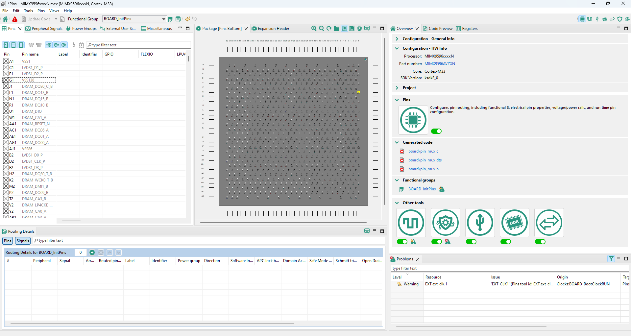Image resolution: width=631 pixels, height=336 pixels.
Task: Turn off the toggle under the DDR tool
Action: tap(505, 242)
